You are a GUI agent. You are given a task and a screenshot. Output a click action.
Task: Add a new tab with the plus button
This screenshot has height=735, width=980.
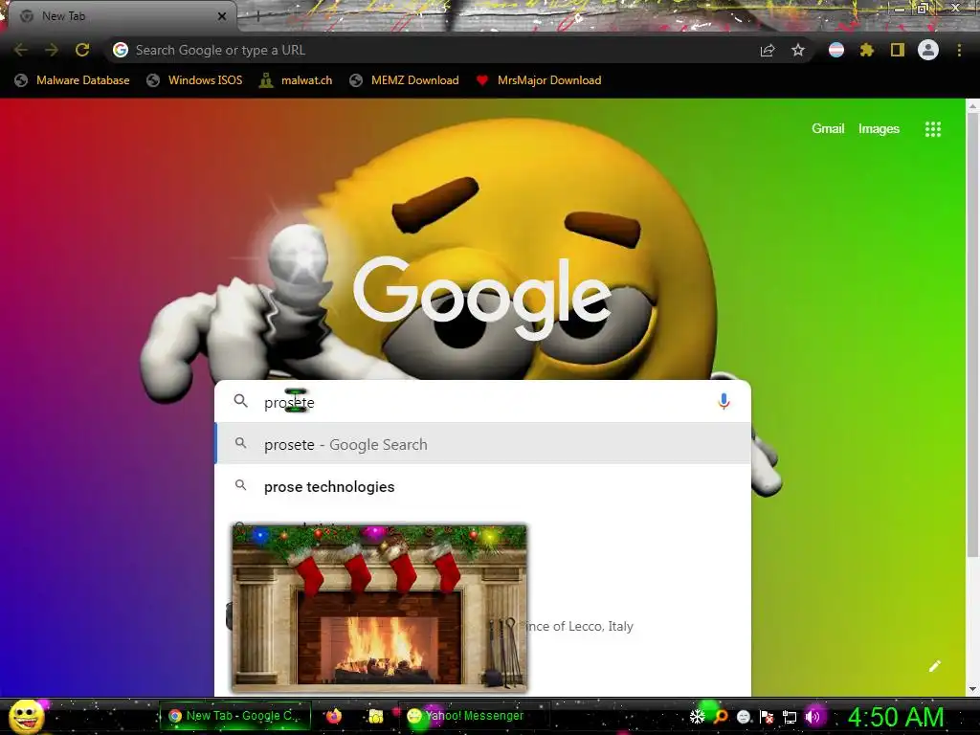[x=257, y=16]
